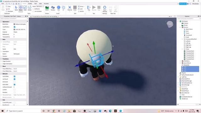Image resolution: width=201 pixels, height=113 pixels.
Task: Check the Massless property
Action: [x=14, y=92]
